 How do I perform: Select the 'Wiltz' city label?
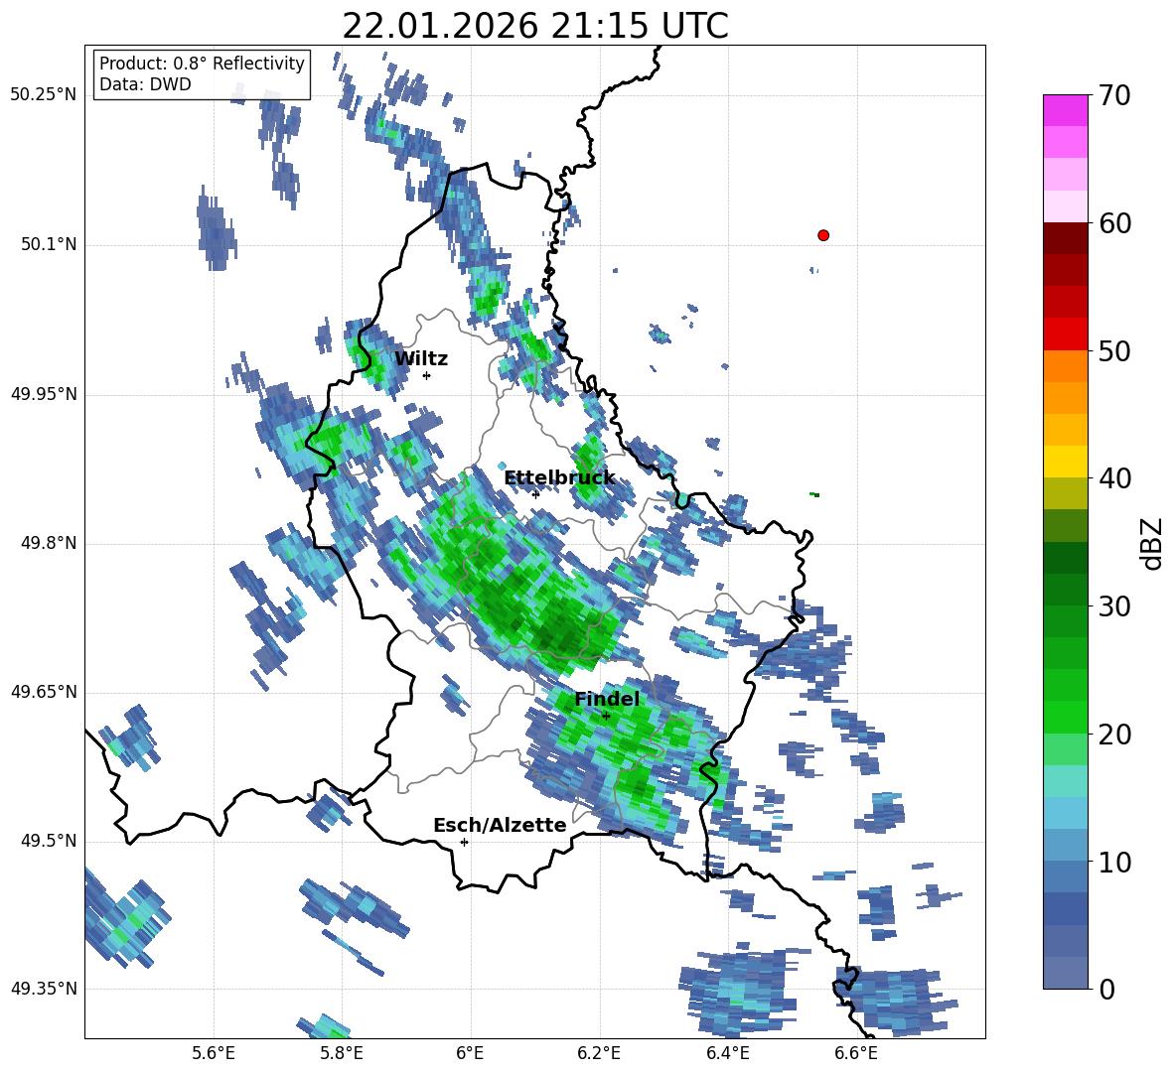coord(421,359)
